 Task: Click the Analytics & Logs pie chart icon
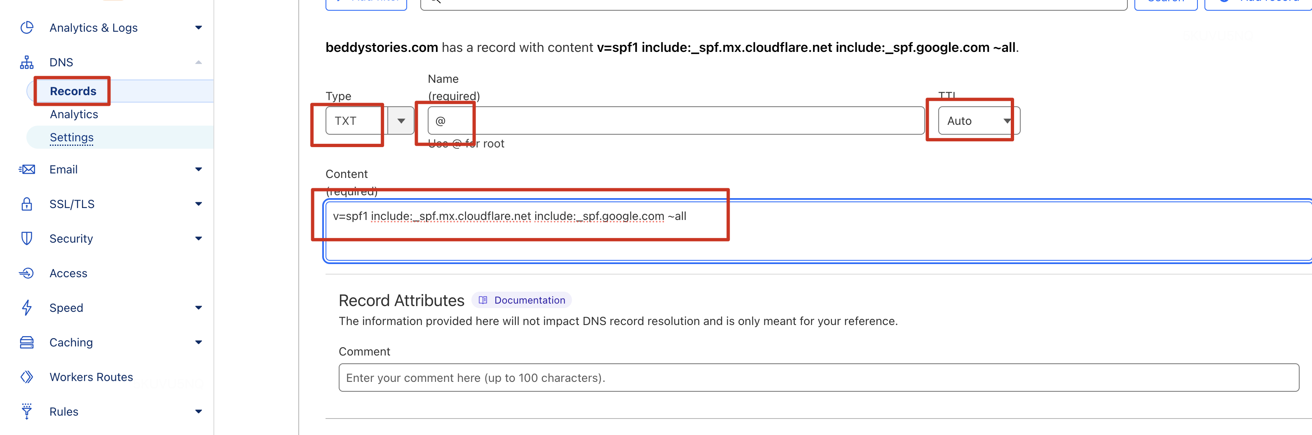coord(27,28)
